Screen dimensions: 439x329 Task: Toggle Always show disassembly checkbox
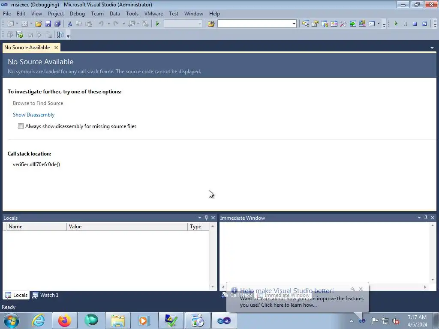pyautogui.click(x=21, y=126)
